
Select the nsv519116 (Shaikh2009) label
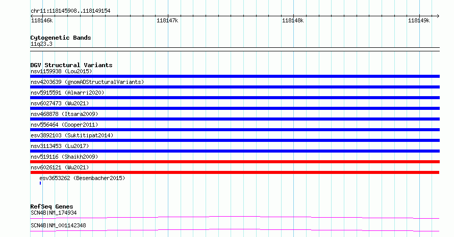(x=64, y=157)
